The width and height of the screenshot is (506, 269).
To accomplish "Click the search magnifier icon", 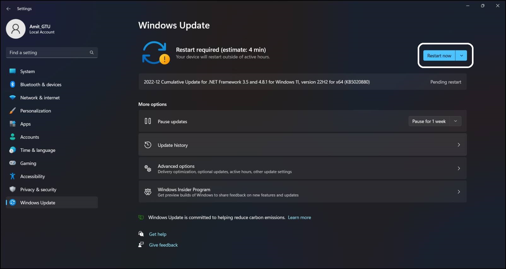I will click(x=91, y=53).
